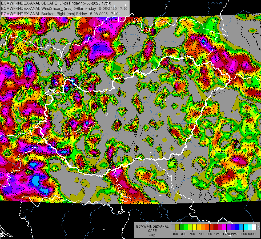The height and width of the screenshot is (239, 261).
Task: Click the grey legend swatch below 100
Action: [x=173, y=227]
